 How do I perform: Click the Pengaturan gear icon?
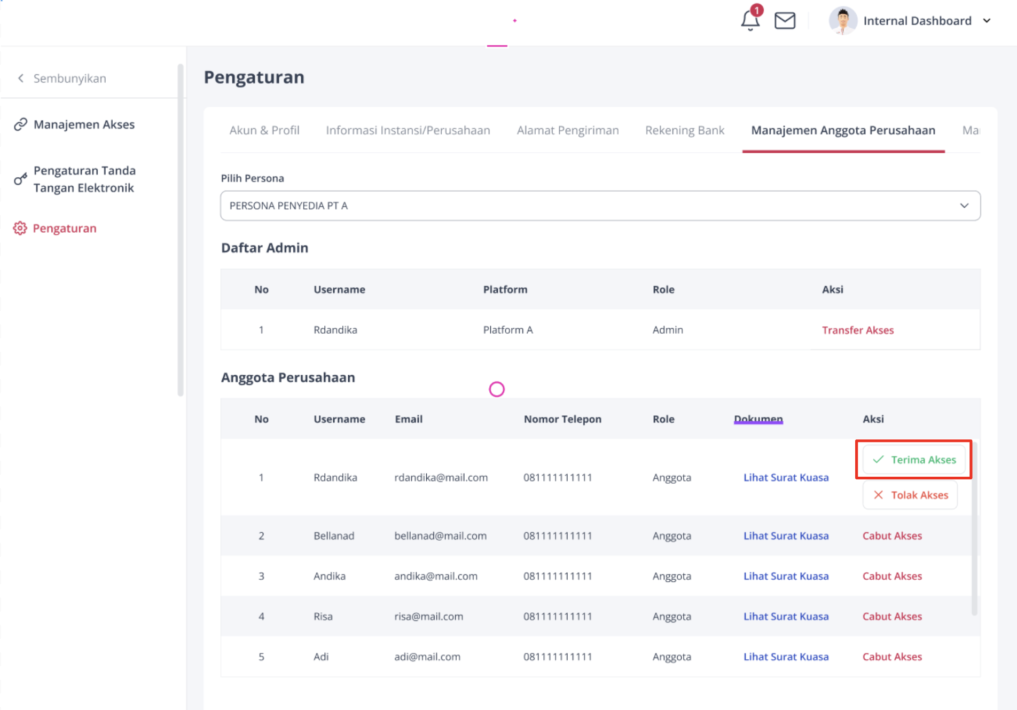(20, 228)
